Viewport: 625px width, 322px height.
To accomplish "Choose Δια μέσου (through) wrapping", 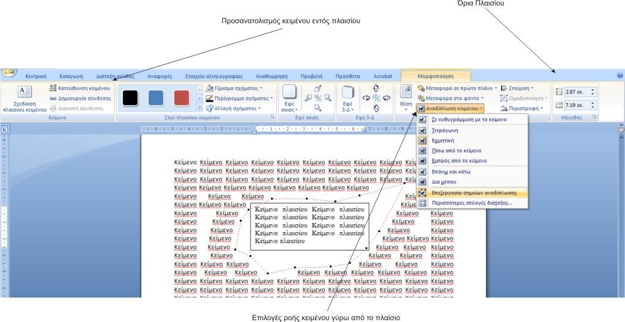I will coord(472,182).
